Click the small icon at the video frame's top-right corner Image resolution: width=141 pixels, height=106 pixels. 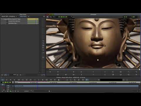137,19
